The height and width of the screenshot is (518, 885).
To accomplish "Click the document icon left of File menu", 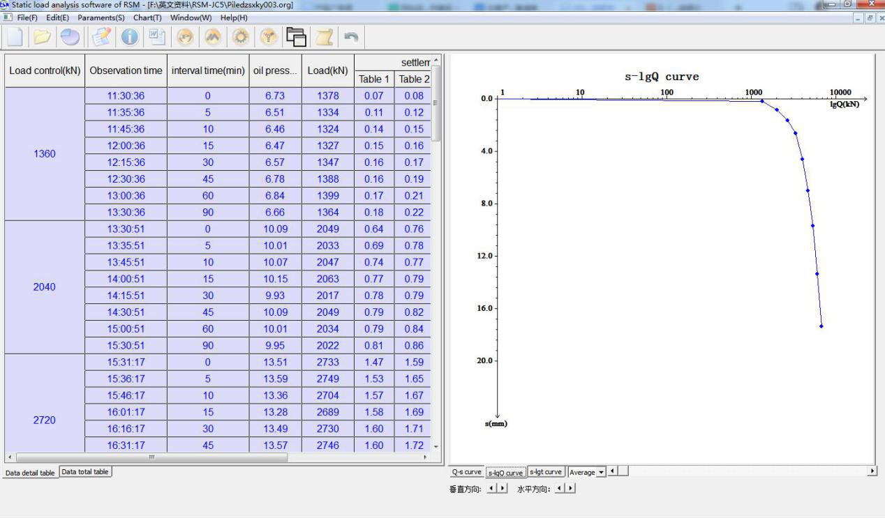I will pyautogui.click(x=8, y=17).
